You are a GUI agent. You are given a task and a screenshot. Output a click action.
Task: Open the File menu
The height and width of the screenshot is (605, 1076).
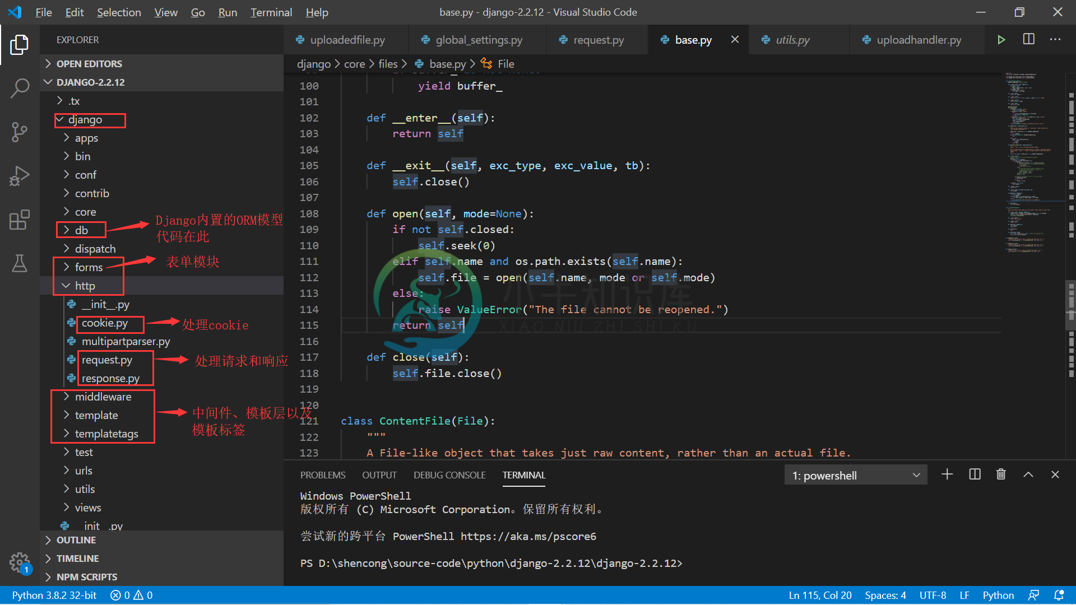pos(43,12)
